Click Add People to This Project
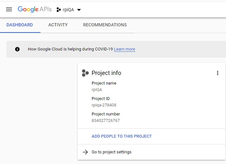This screenshot has width=226, height=164. coord(122,136)
